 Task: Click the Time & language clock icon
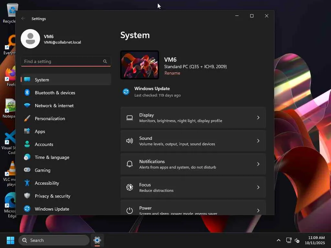point(27,157)
